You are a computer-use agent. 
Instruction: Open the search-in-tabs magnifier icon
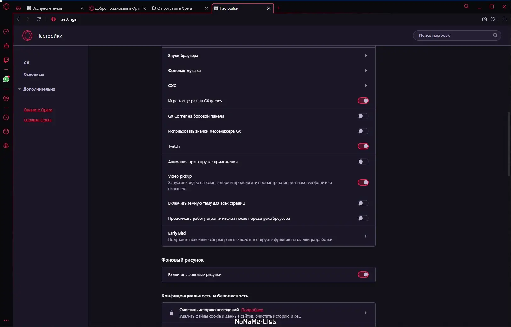click(x=467, y=6)
